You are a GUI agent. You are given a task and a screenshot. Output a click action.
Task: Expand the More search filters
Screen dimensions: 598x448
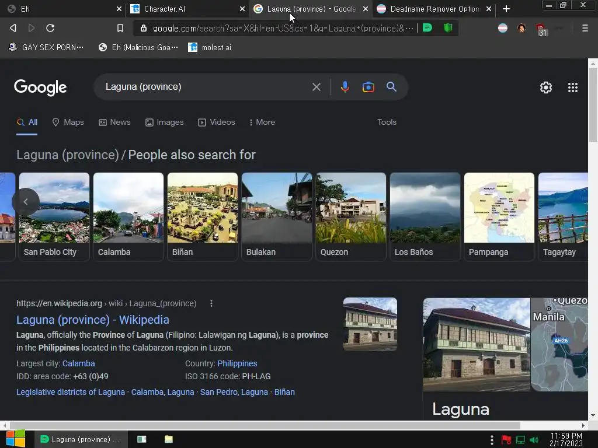262,123
